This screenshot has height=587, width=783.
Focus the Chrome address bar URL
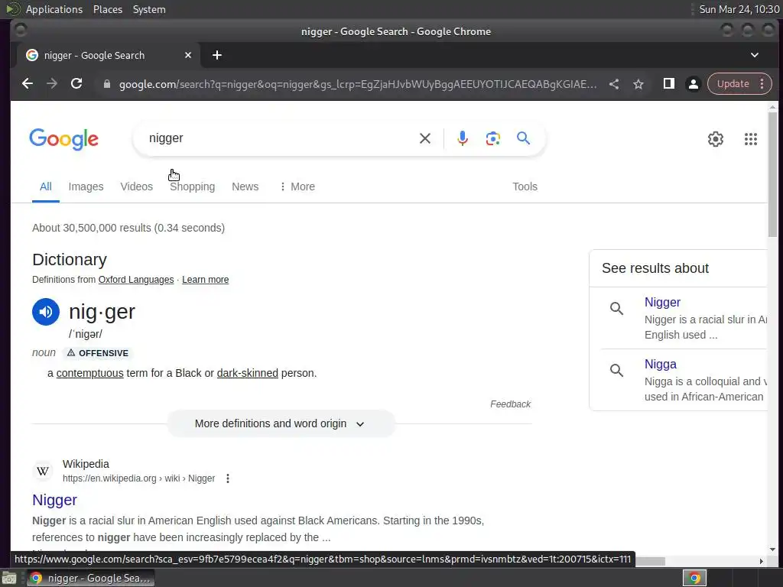[358, 84]
